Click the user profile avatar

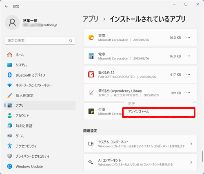[12, 22]
